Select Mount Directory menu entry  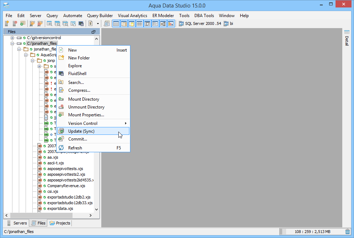click(93, 99)
